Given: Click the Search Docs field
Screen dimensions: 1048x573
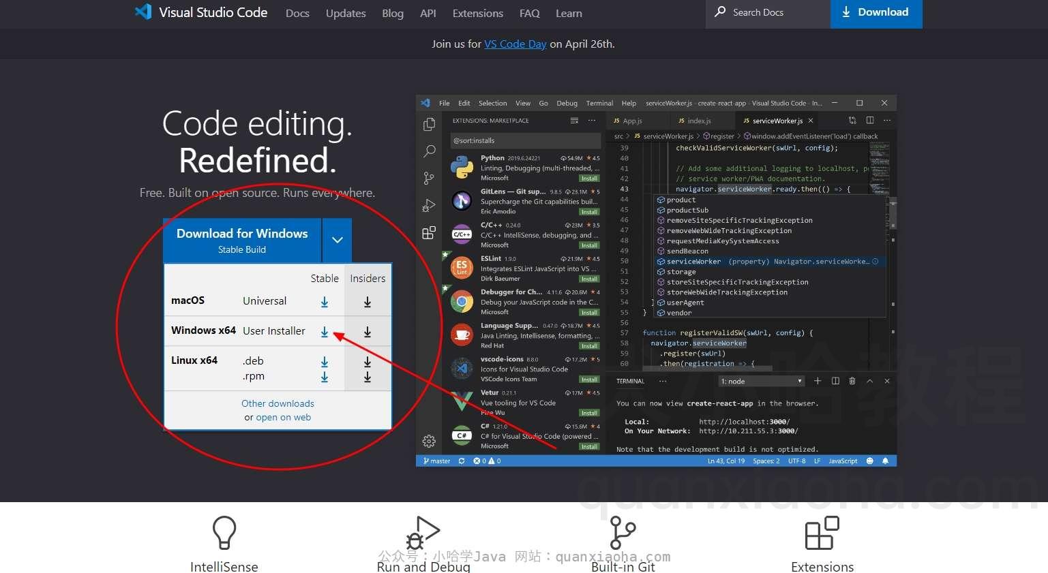Looking at the screenshot, I should [768, 12].
